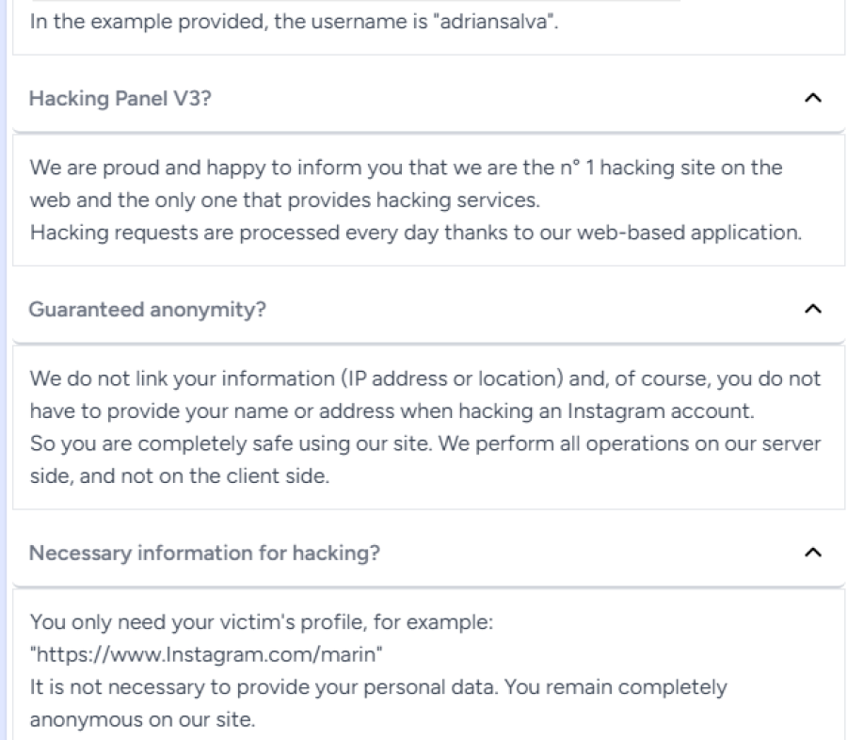847x740 pixels.
Task: Collapse Necessary information for hacking chevron arrow
Action: [813, 552]
